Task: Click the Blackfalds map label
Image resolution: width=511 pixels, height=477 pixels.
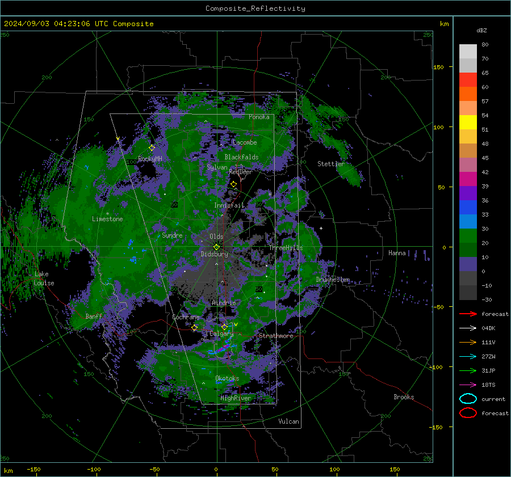Action: click(241, 157)
